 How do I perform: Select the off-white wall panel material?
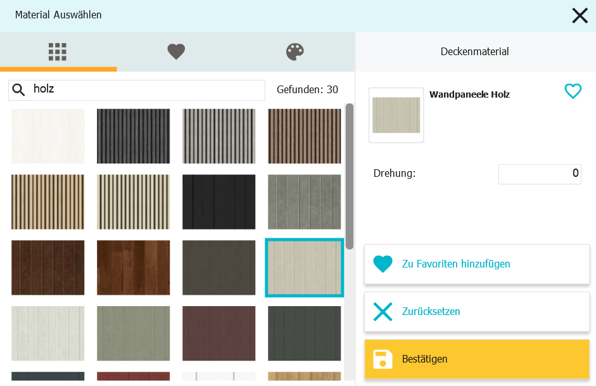click(x=48, y=333)
